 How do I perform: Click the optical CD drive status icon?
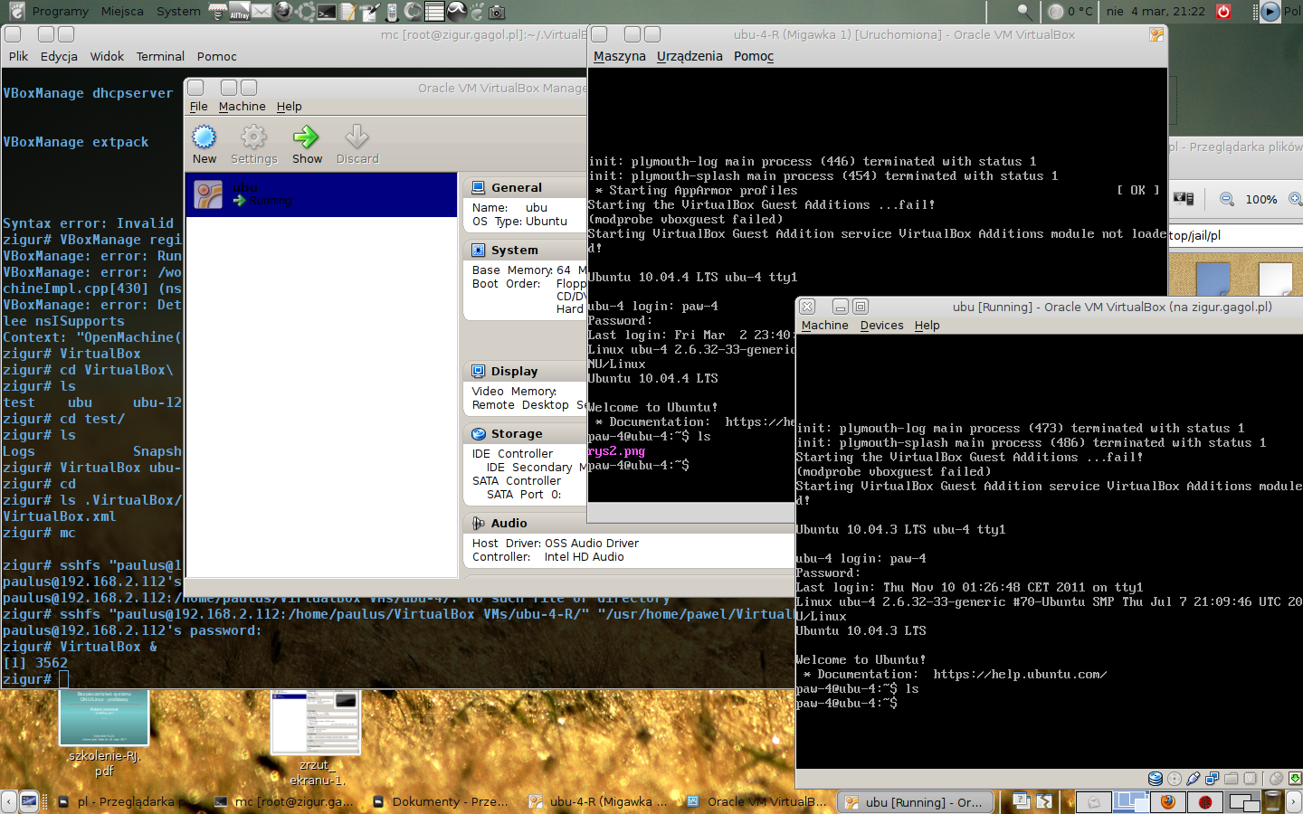point(1175,779)
